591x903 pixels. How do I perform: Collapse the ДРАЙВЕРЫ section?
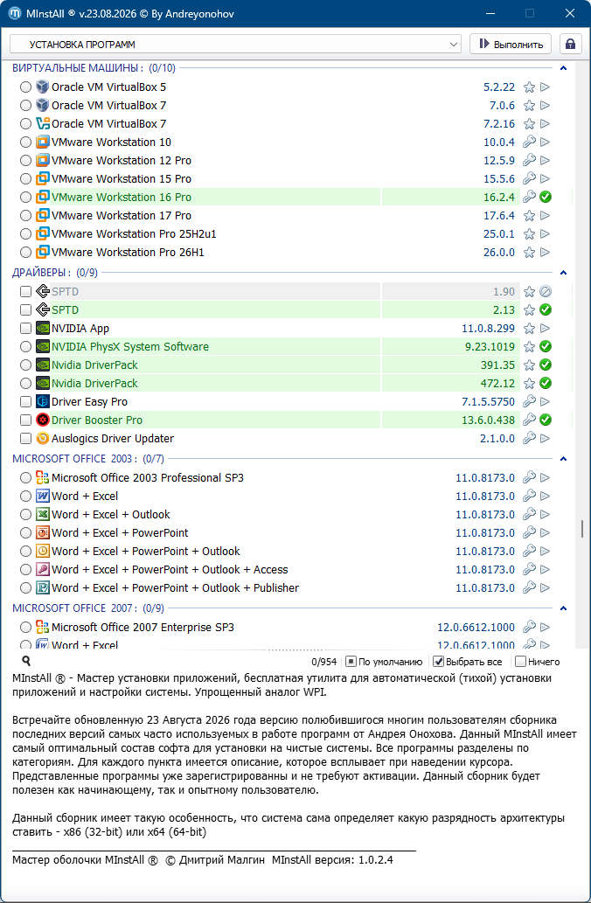tap(563, 273)
